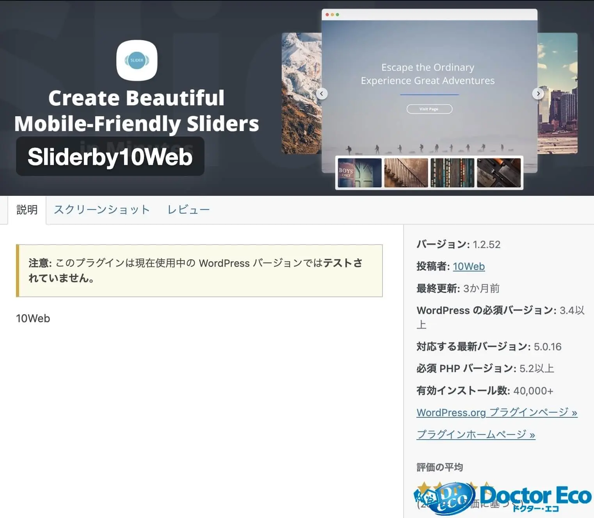This screenshot has width=594, height=518.
Task: Open the プラグインホームページ link
Action: (476, 434)
